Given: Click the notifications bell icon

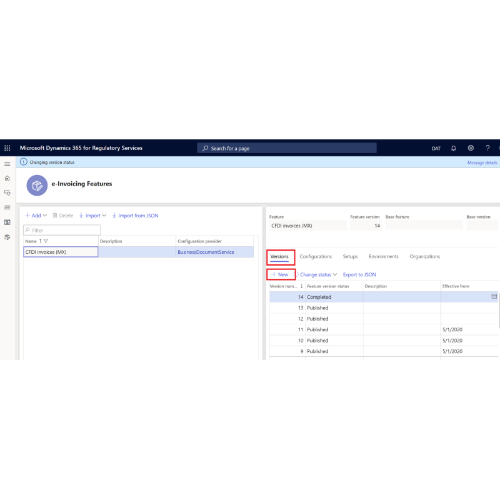Looking at the screenshot, I should [454, 148].
